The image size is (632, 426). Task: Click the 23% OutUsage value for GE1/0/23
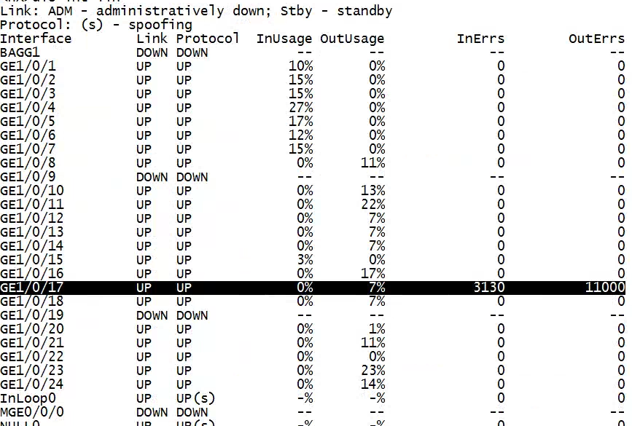click(x=372, y=371)
